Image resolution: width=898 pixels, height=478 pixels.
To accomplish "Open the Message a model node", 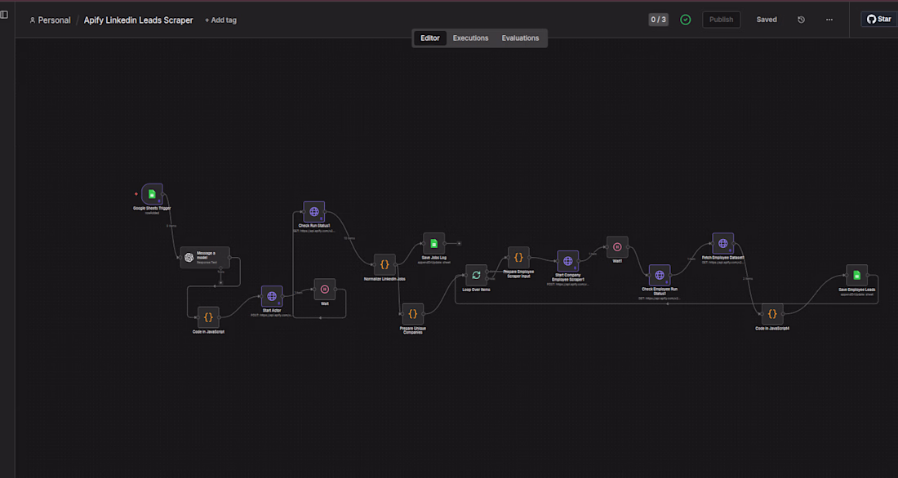I will tap(205, 258).
